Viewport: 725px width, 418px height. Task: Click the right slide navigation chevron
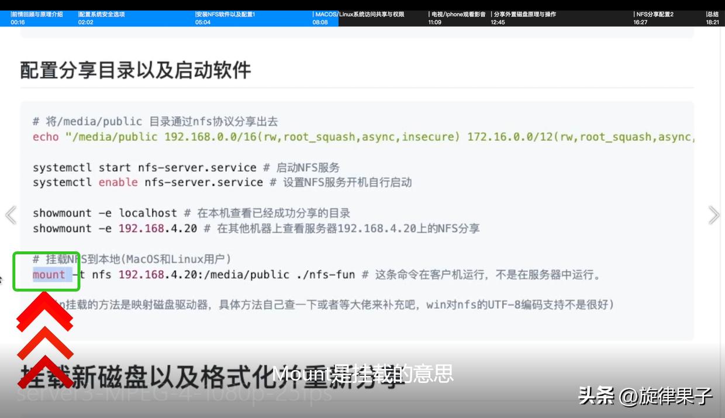point(714,215)
